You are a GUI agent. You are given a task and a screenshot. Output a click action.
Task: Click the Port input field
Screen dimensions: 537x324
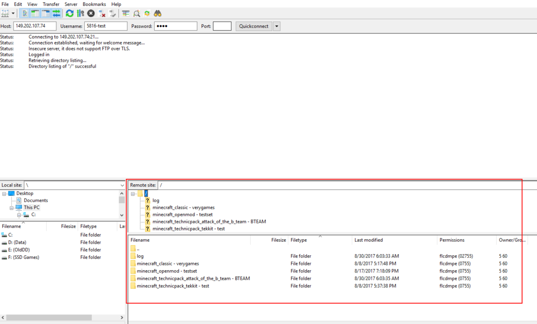pos(222,26)
